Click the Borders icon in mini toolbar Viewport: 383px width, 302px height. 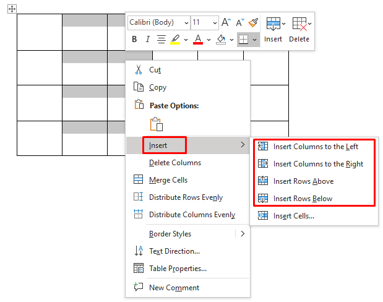point(243,40)
